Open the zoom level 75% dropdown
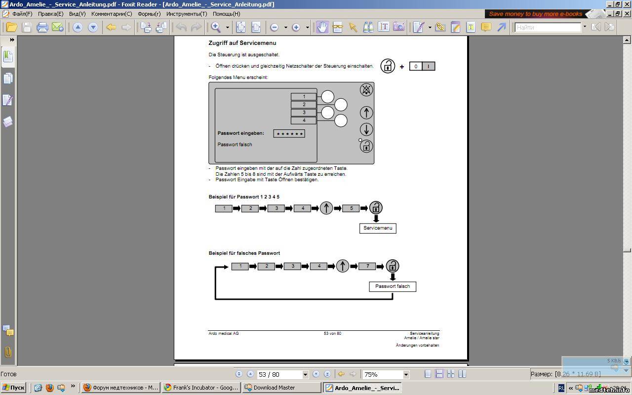 tap(406, 375)
